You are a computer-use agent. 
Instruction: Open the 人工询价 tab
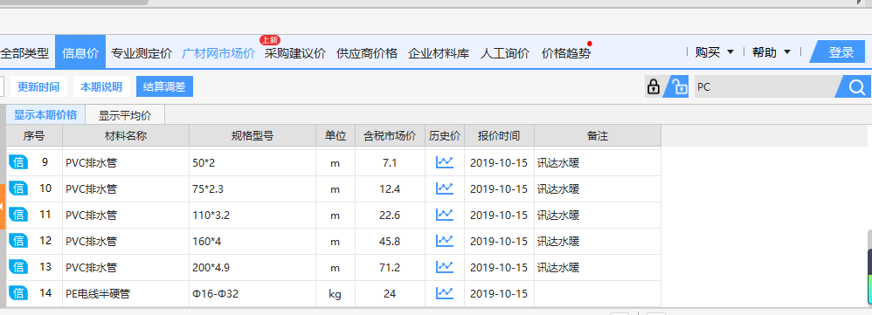(x=505, y=53)
